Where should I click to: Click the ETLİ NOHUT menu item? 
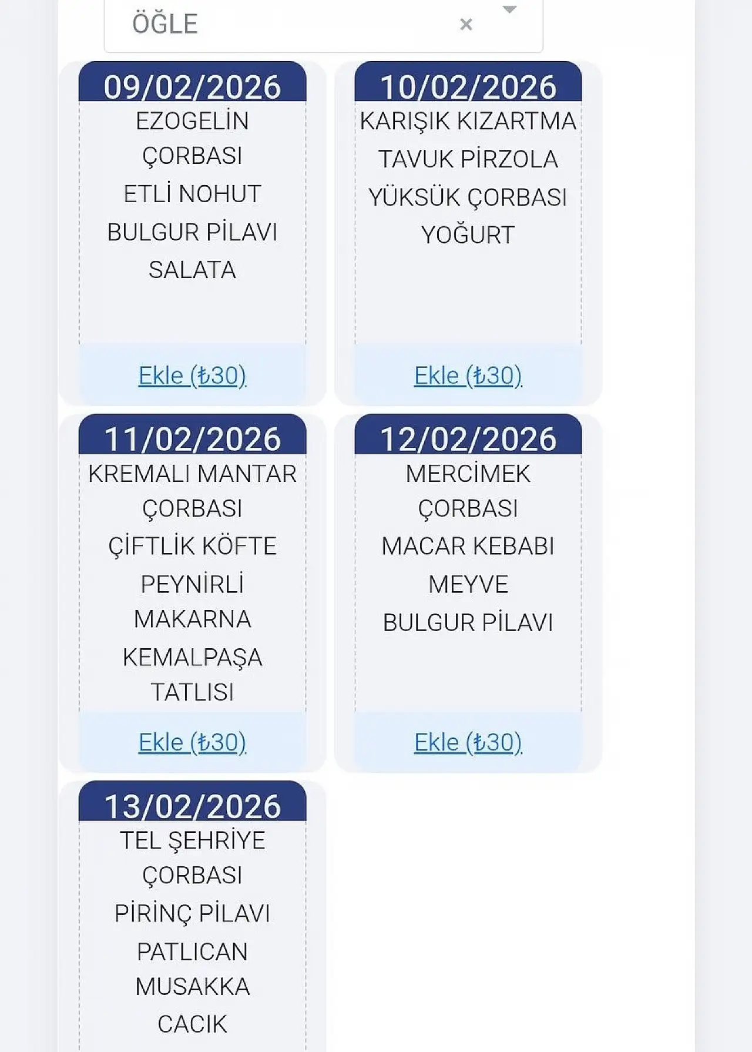click(x=192, y=194)
